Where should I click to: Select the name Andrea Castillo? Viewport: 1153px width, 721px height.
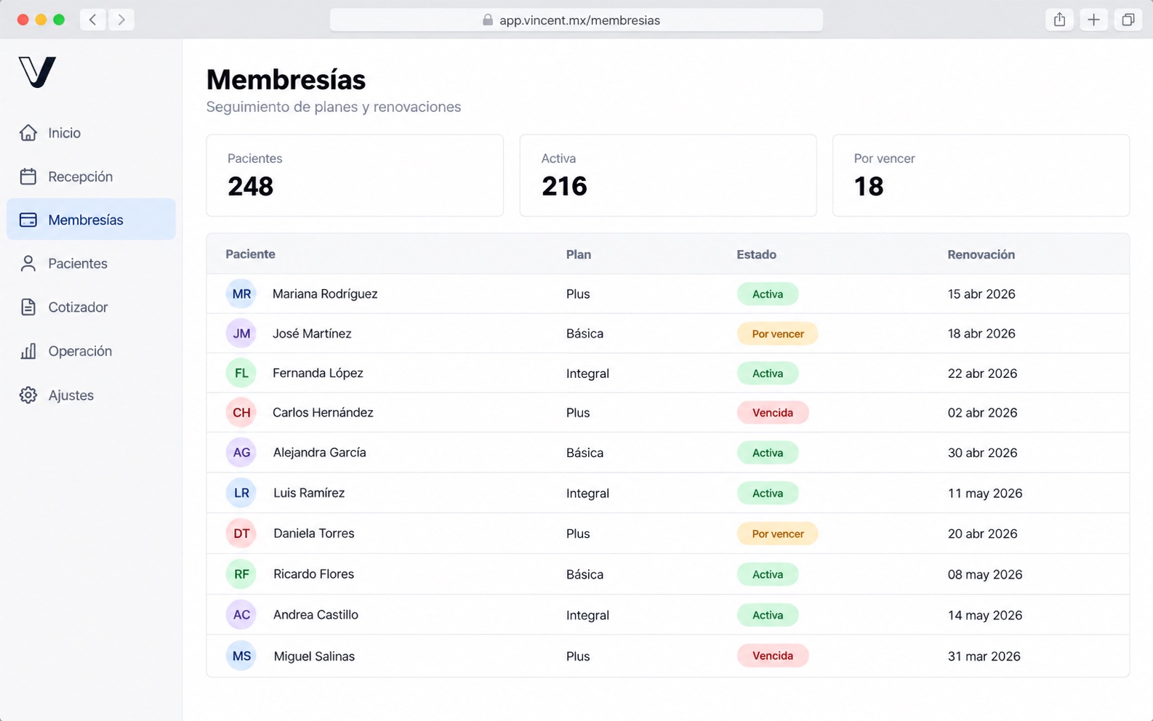(x=316, y=615)
